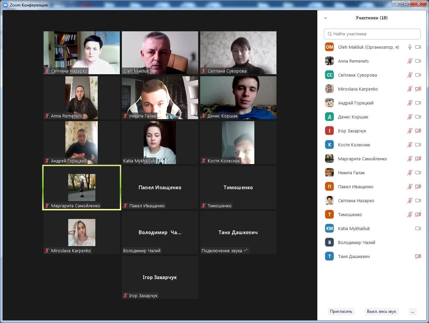Click Anna Remenets' video tile
Screen dimensions: 429x323
tap(82, 98)
